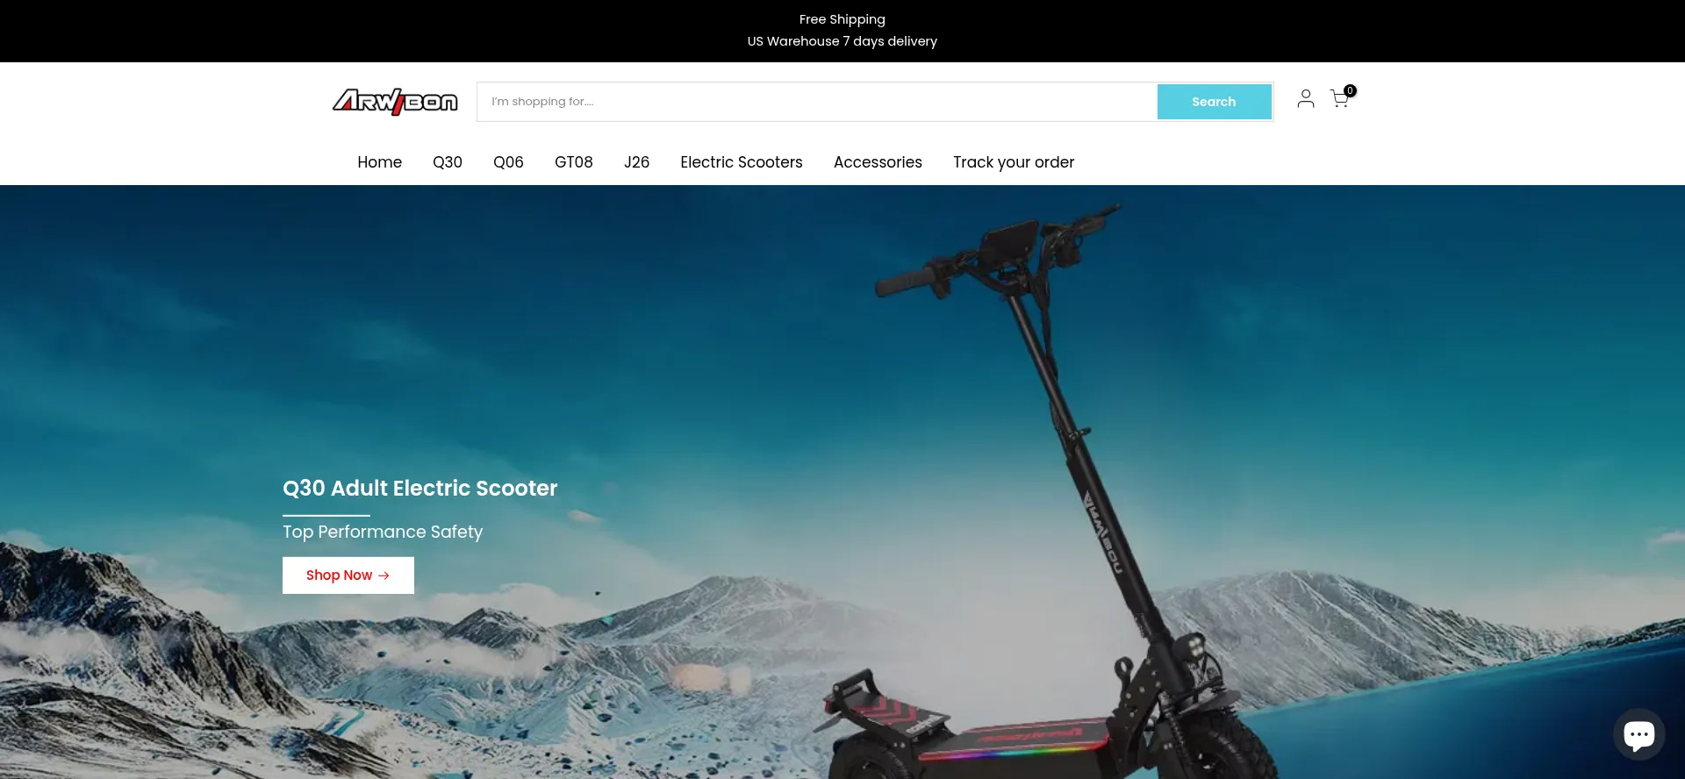Select the Q06 navigation link
Screen dimensions: 1685x779
[x=508, y=162]
